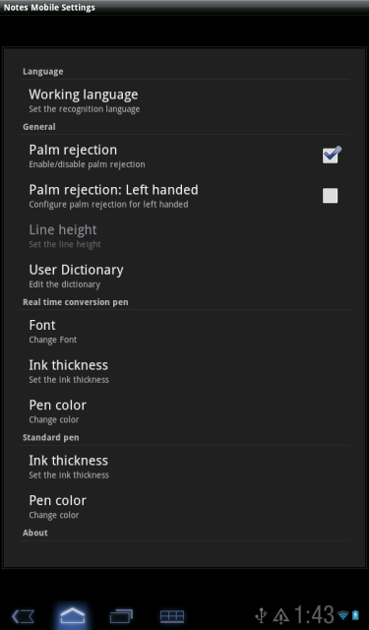This screenshot has width=369, height=630.
Task: Tap the Wi-Fi signal status icon
Action: [x=342, y=615]
